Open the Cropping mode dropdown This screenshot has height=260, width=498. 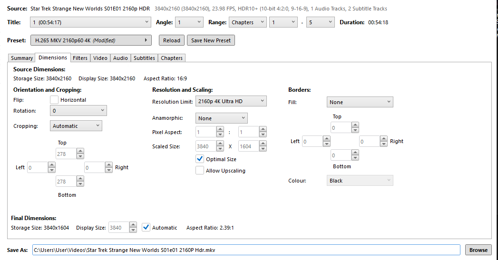tap(76, 126)
